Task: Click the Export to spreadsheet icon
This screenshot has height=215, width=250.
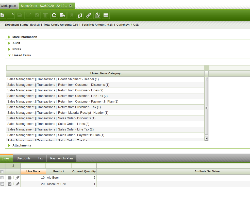Action: [62, 15]
